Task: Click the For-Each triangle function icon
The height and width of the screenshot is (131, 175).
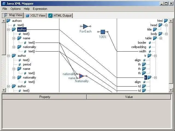Action: point(85,26)
